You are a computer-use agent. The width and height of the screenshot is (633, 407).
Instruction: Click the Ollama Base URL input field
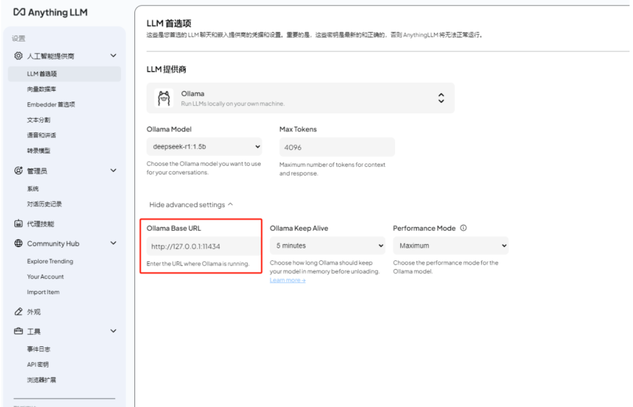click(x=203, y=246)
